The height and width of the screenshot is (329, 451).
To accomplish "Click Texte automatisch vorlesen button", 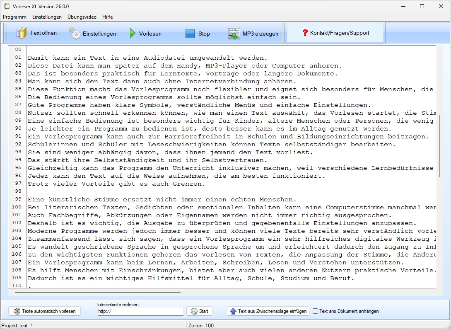I will tap(45, 311).
